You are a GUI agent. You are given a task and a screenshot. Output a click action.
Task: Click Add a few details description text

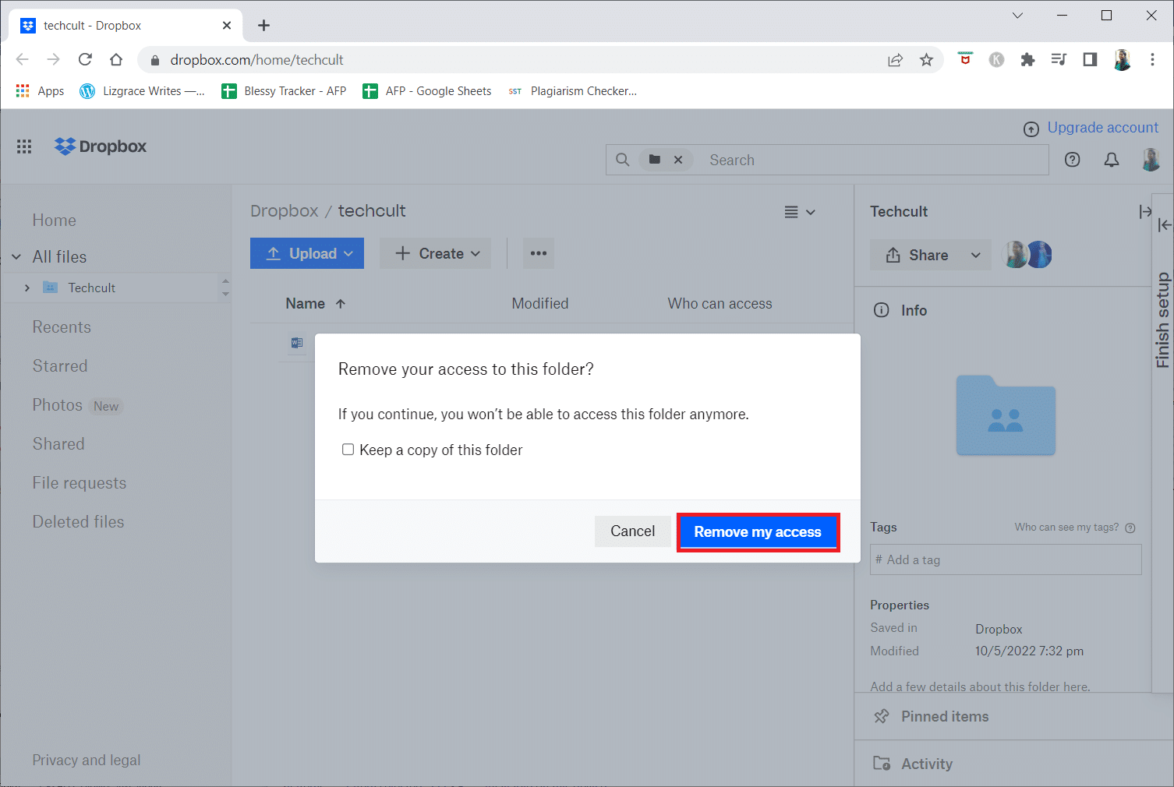[980, 686]
